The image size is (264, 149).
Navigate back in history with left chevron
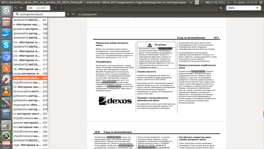(x=56, y=8)
